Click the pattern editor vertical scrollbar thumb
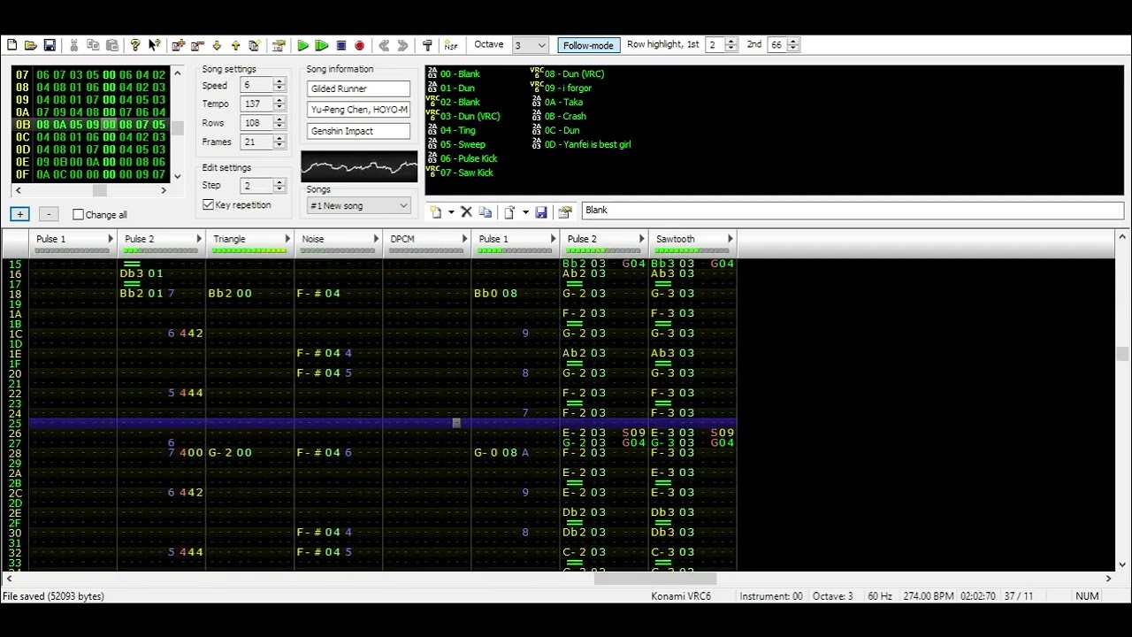Viewport: 1132px width, 637px height. [1122, 354]
